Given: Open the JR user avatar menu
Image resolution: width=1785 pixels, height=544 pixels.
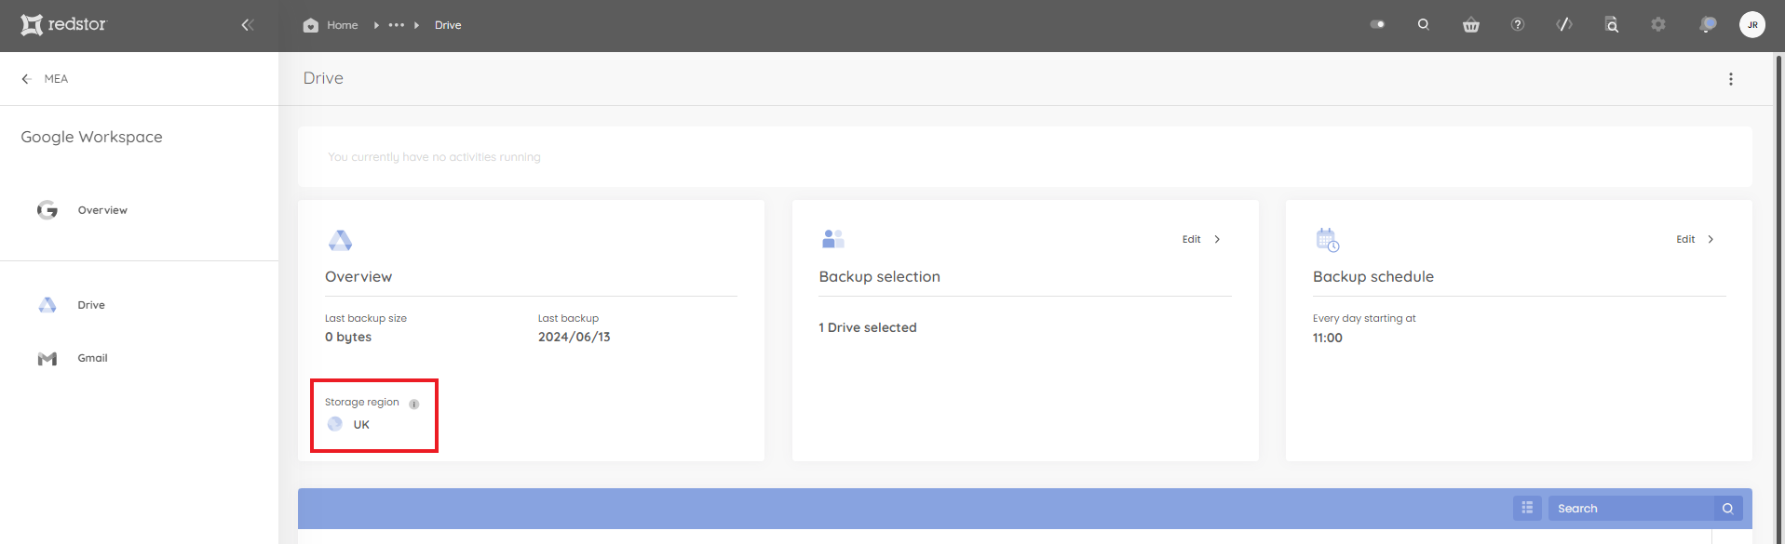Looking at the screenshot, I should pyautogui.click(x=1752, y=25).
